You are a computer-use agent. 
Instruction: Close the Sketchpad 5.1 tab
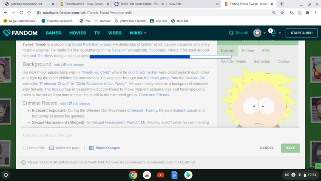click(108, 4)
